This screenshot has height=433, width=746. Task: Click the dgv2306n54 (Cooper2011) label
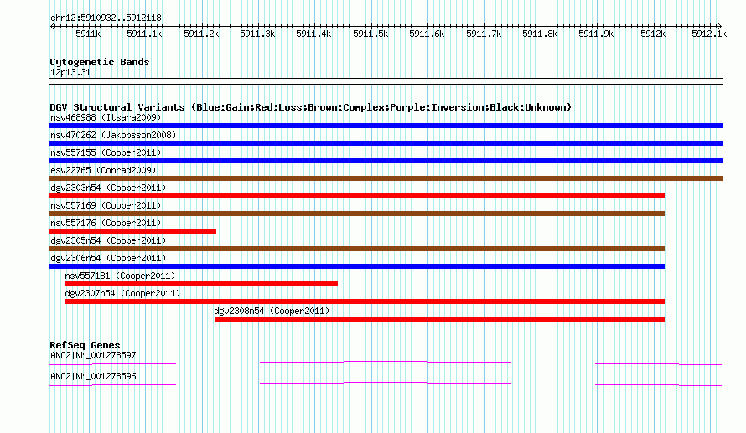(108, 258)
